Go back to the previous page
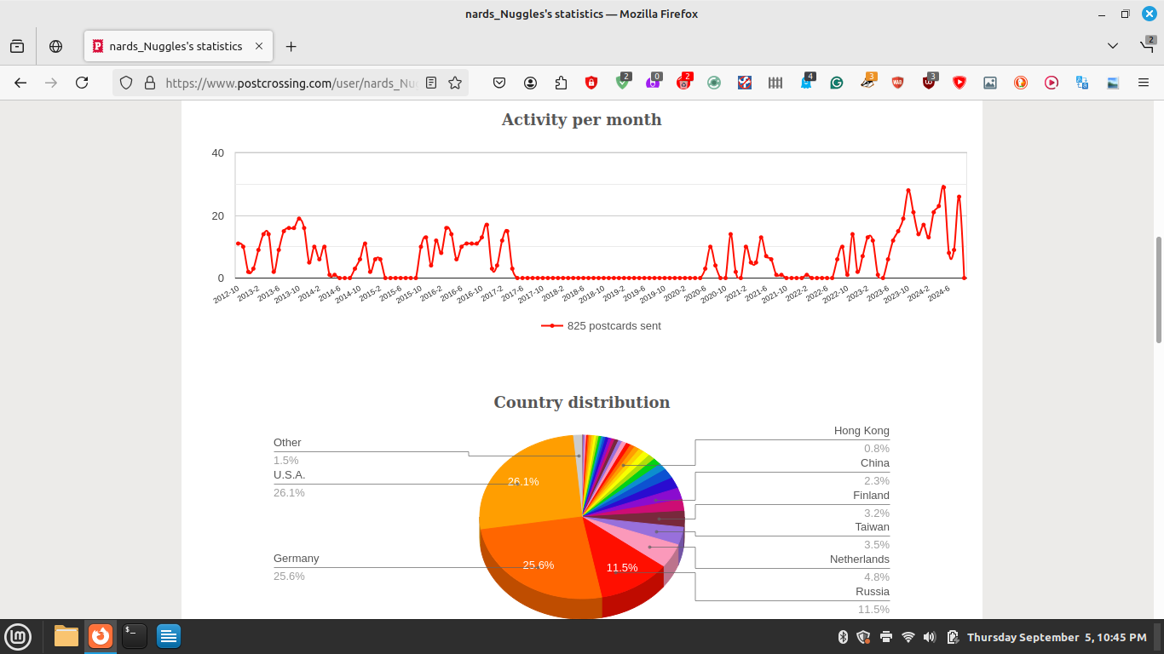The width and height of the screenshot is (1164, 654). coord(20,83)
